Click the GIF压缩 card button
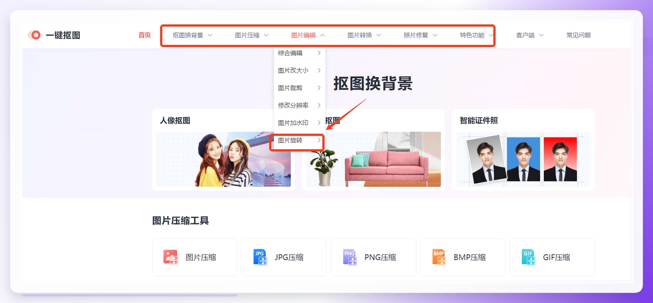653x303 pixels. [552, 257]
